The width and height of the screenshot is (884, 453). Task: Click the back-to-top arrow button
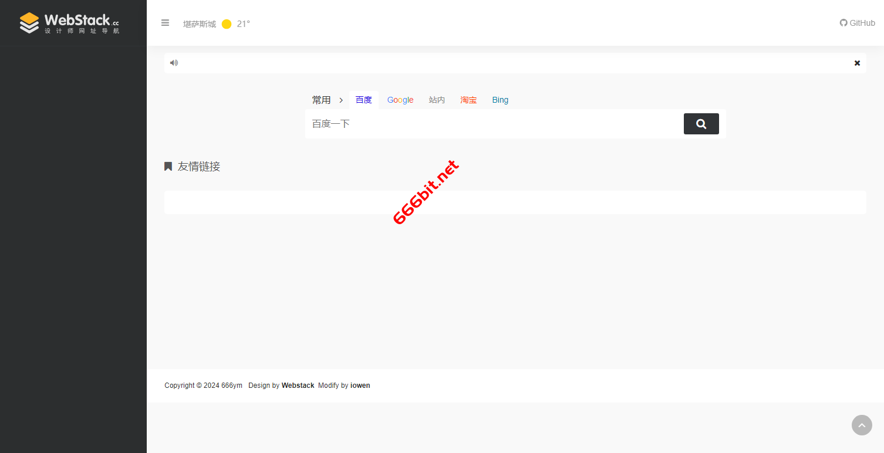tap(862, 425)
